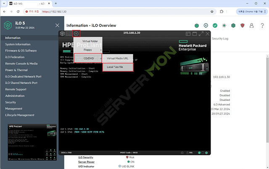Follow the Server Power link
Viewport: 269px width, 169px height.
click(x=86, y=162)
